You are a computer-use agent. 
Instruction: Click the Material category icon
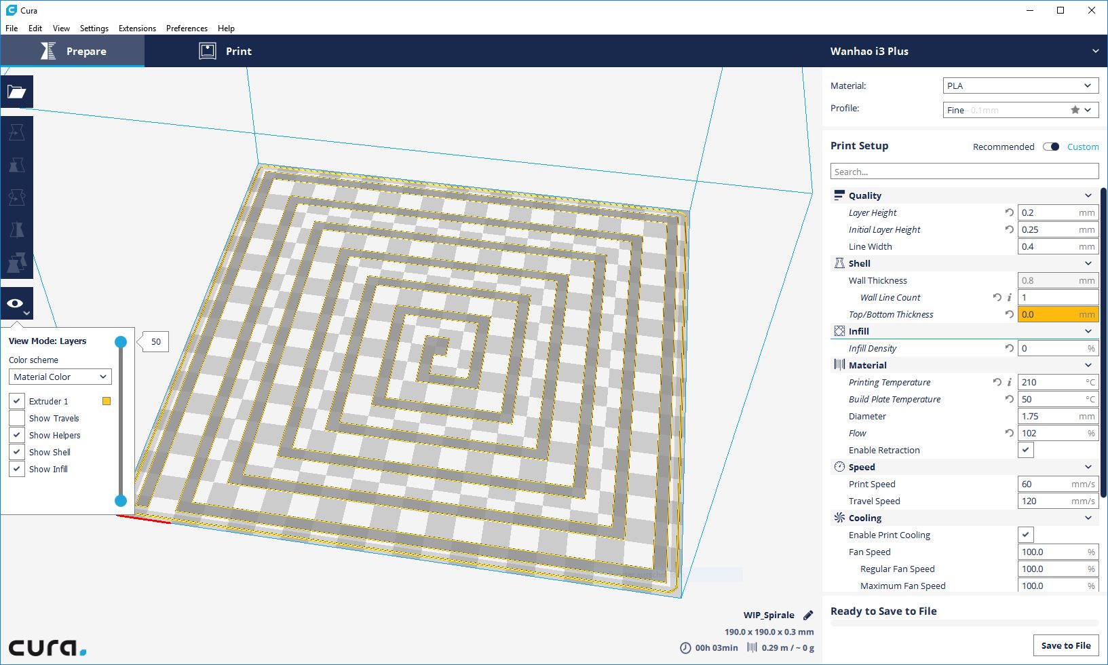[839, 365]
